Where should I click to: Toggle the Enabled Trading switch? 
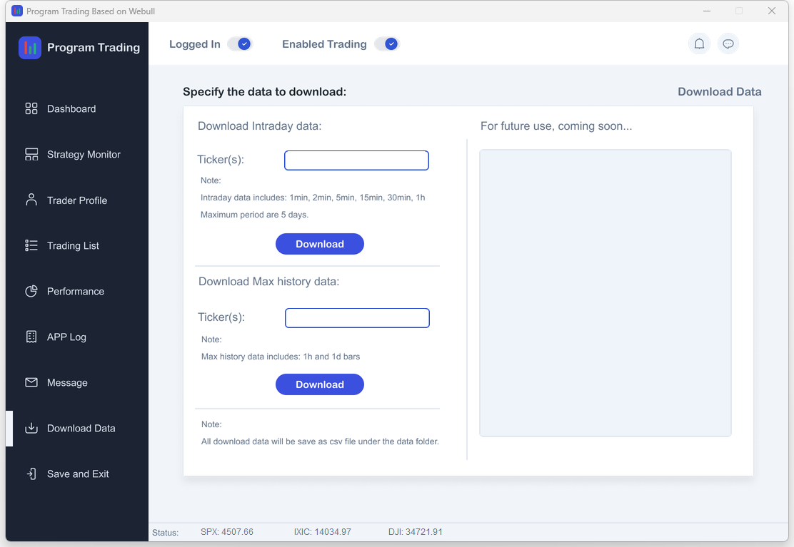point(387,44)
